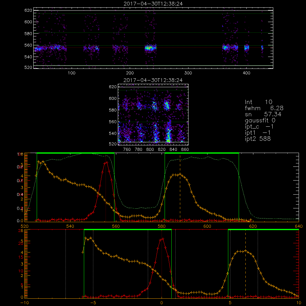Viewport: 306px width, 306px height.
Task: Select the 'Int 10' readout line
Action: pyautogui.click(x=258, y=102)
